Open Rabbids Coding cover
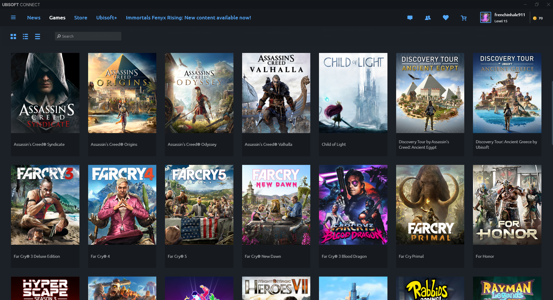 point(430,288)
